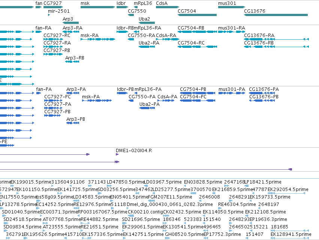This screenshot has height=240, width=319.
Task: Click the Uba2 gene label
Action: pos(144,19)
